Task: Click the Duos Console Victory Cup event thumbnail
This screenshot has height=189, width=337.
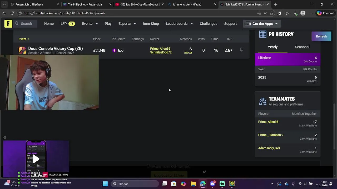Action: (22, 50)
